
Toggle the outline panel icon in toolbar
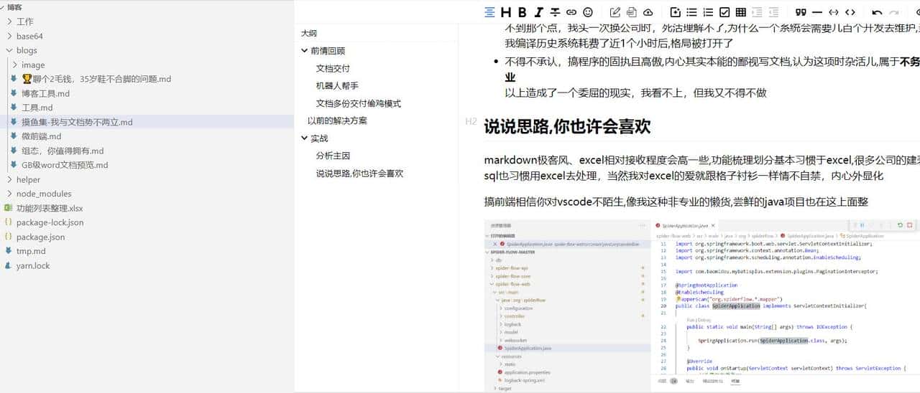point(489,12)
